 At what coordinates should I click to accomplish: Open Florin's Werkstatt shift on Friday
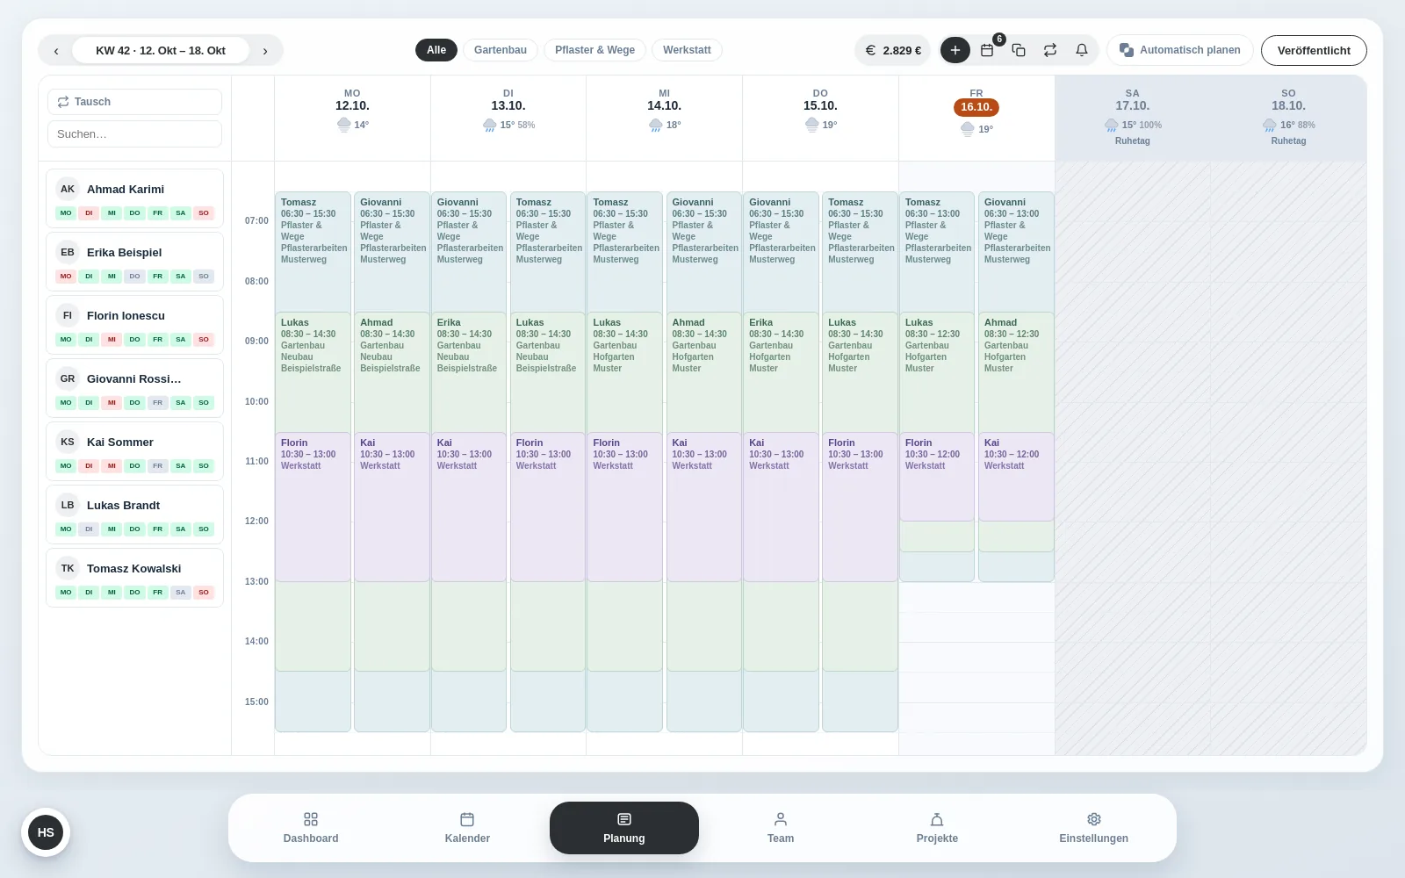point(937,477)
